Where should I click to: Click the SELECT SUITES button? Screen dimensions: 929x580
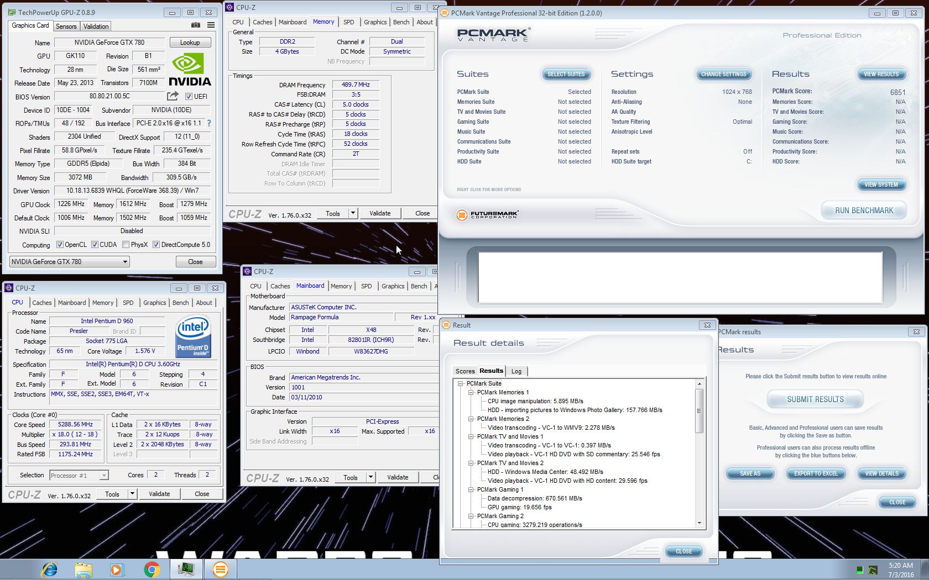(566, 74)
